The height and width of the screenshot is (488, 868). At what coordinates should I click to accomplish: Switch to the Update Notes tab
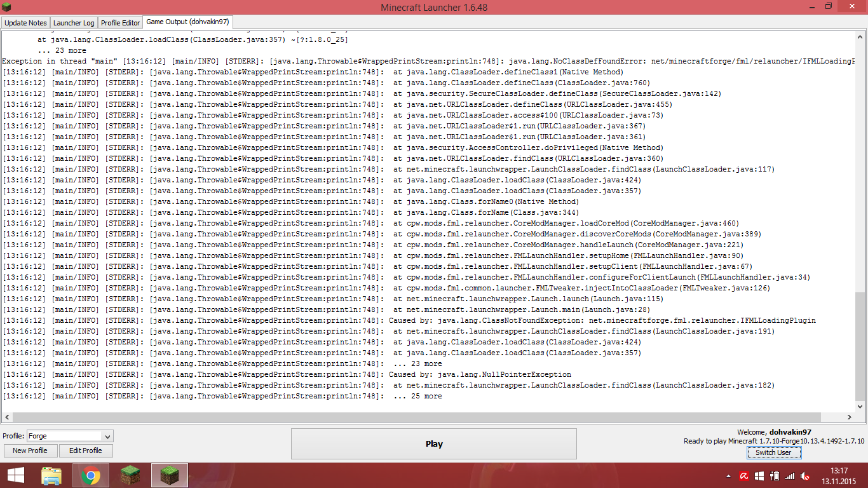25,23
